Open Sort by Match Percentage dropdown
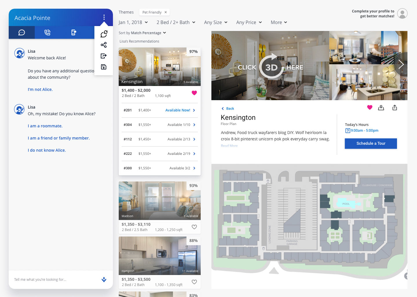 coord(142,33)
